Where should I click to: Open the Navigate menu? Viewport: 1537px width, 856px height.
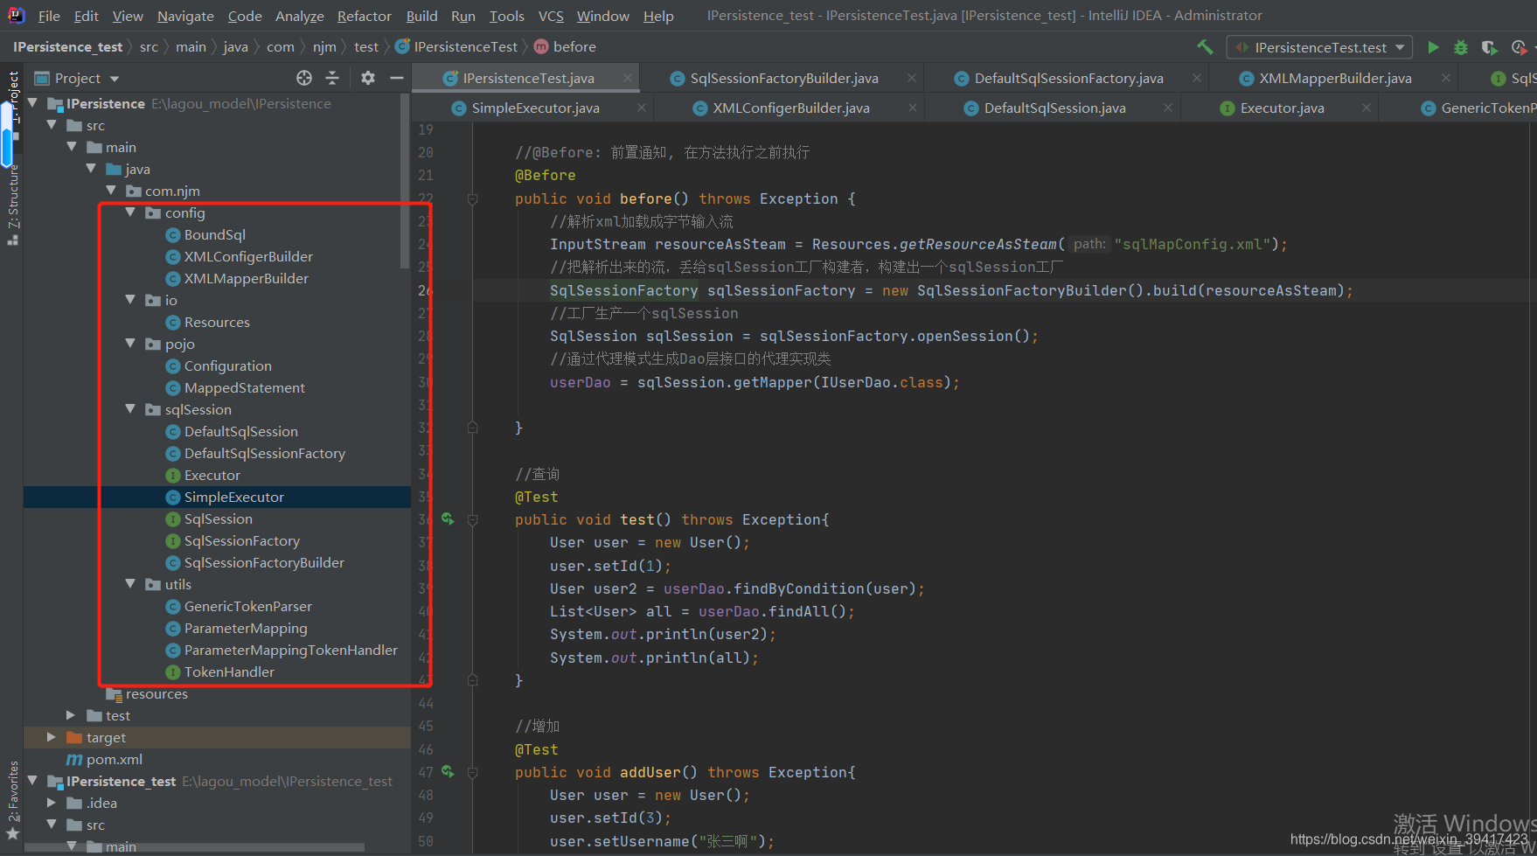[x=185, y=16]
